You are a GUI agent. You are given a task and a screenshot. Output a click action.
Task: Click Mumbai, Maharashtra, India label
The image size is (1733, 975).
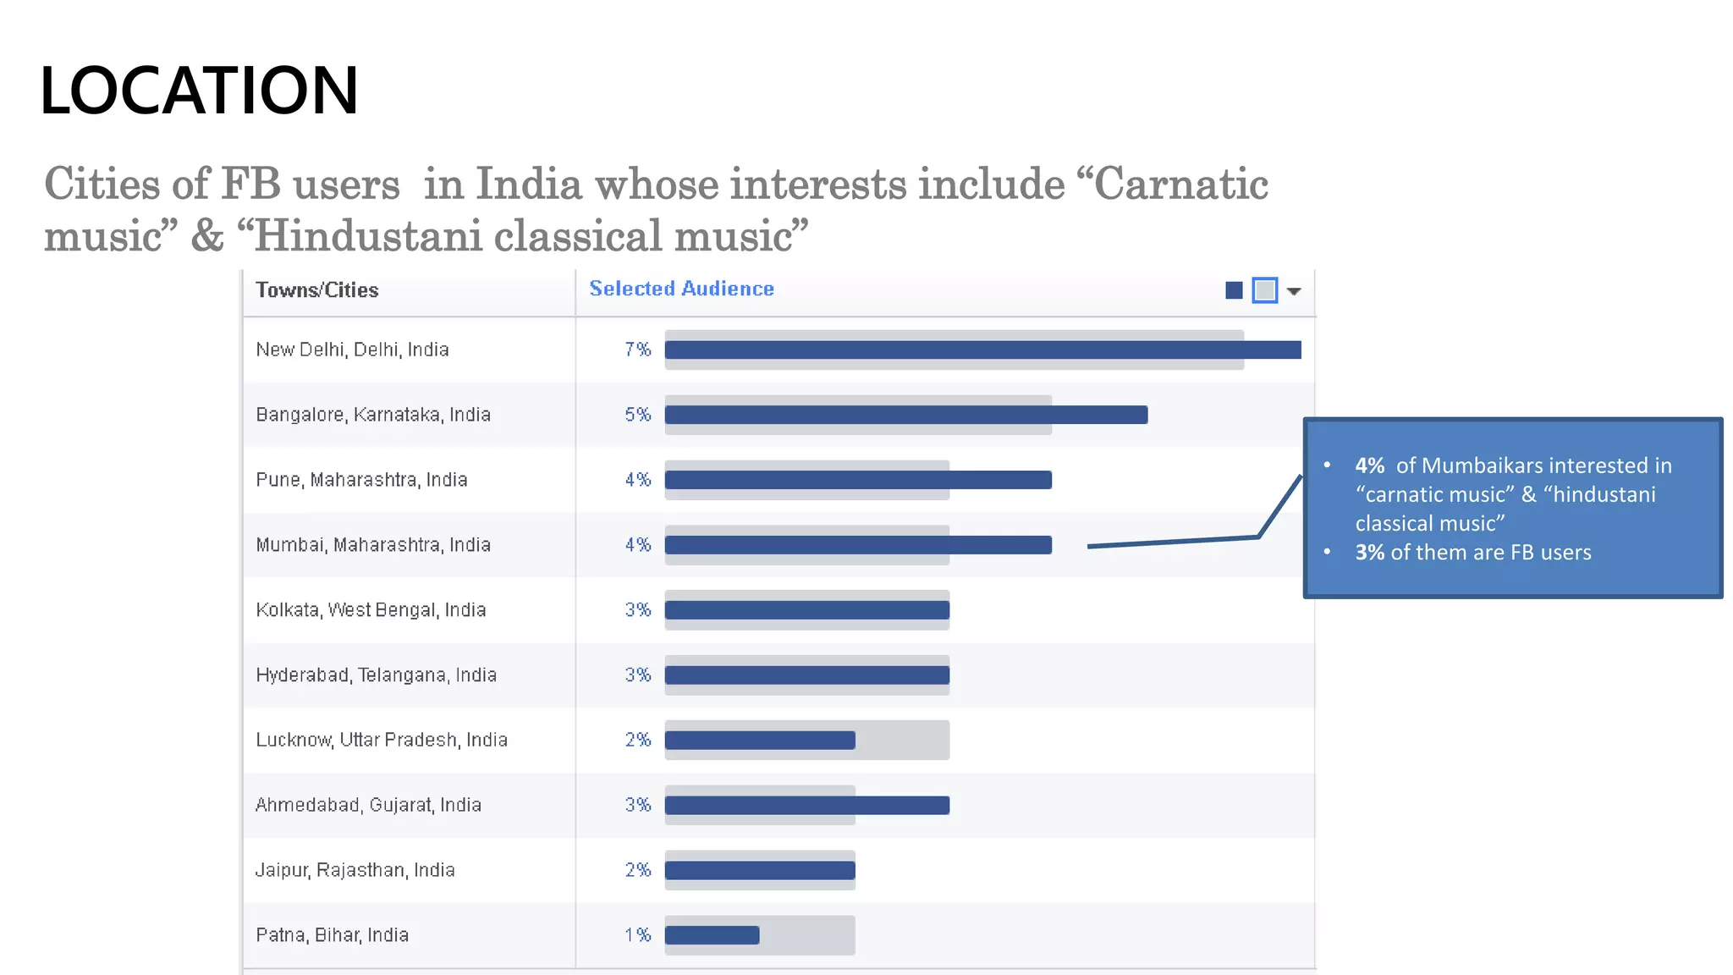[373, 545]
